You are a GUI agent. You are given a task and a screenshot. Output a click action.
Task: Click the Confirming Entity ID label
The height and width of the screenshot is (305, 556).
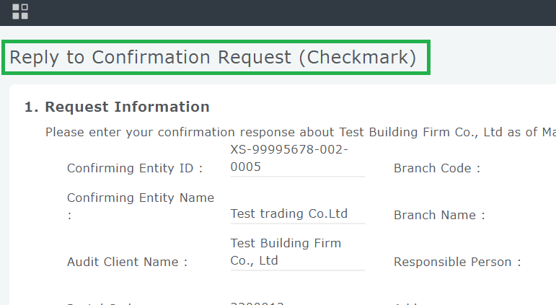pos(135,169)
